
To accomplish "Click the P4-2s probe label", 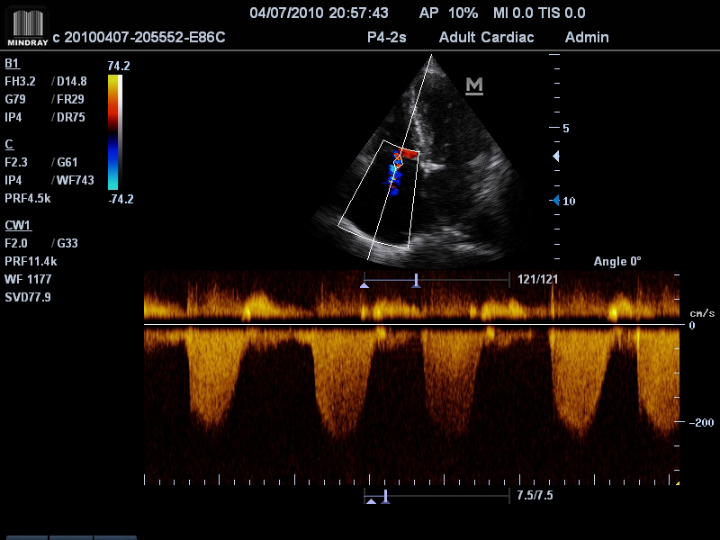I will click(x=388, y=38).
